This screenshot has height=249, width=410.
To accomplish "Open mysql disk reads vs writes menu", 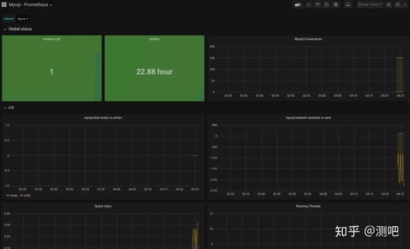I will [102, 118].
